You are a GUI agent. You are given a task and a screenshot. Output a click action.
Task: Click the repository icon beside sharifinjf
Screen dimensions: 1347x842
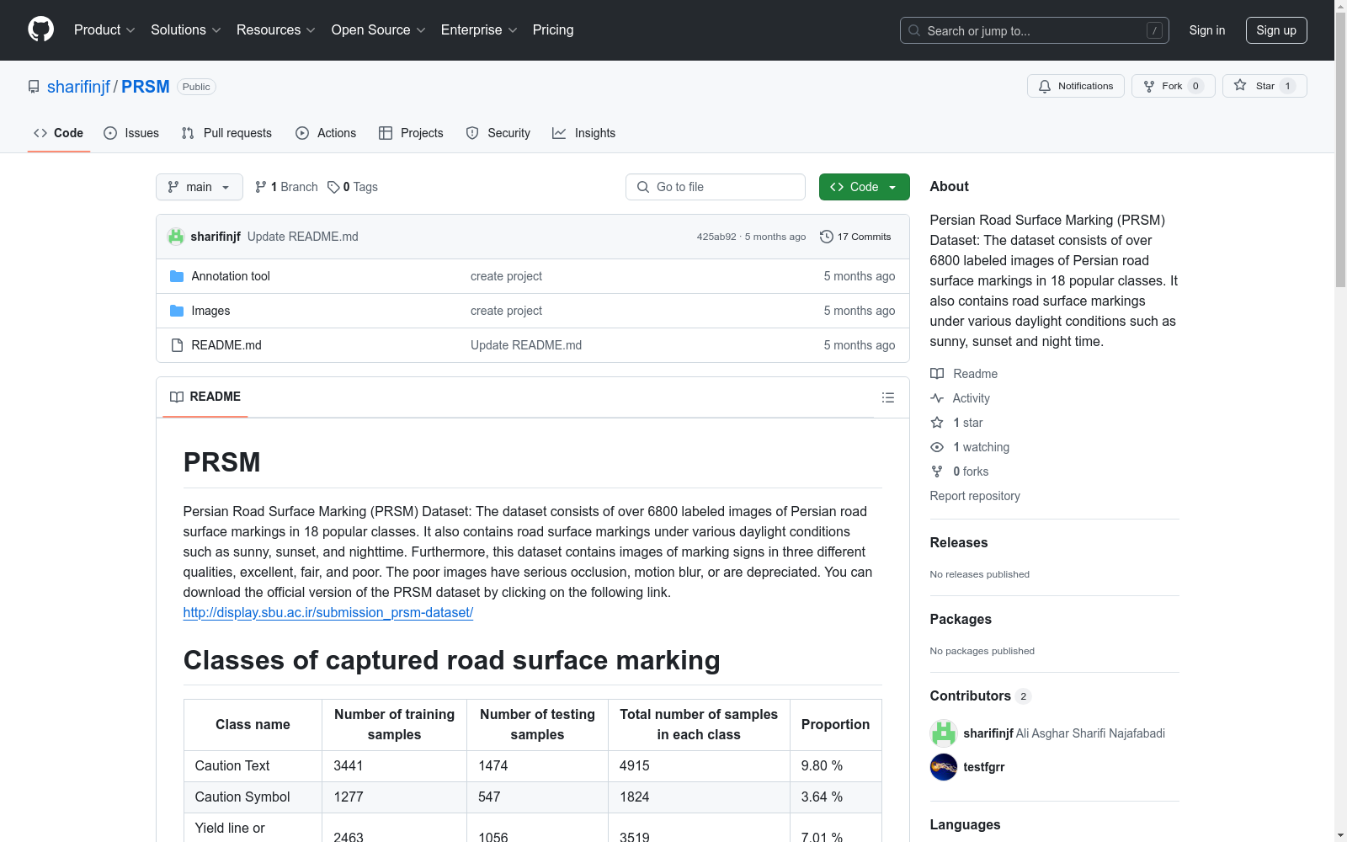point(34,87)
